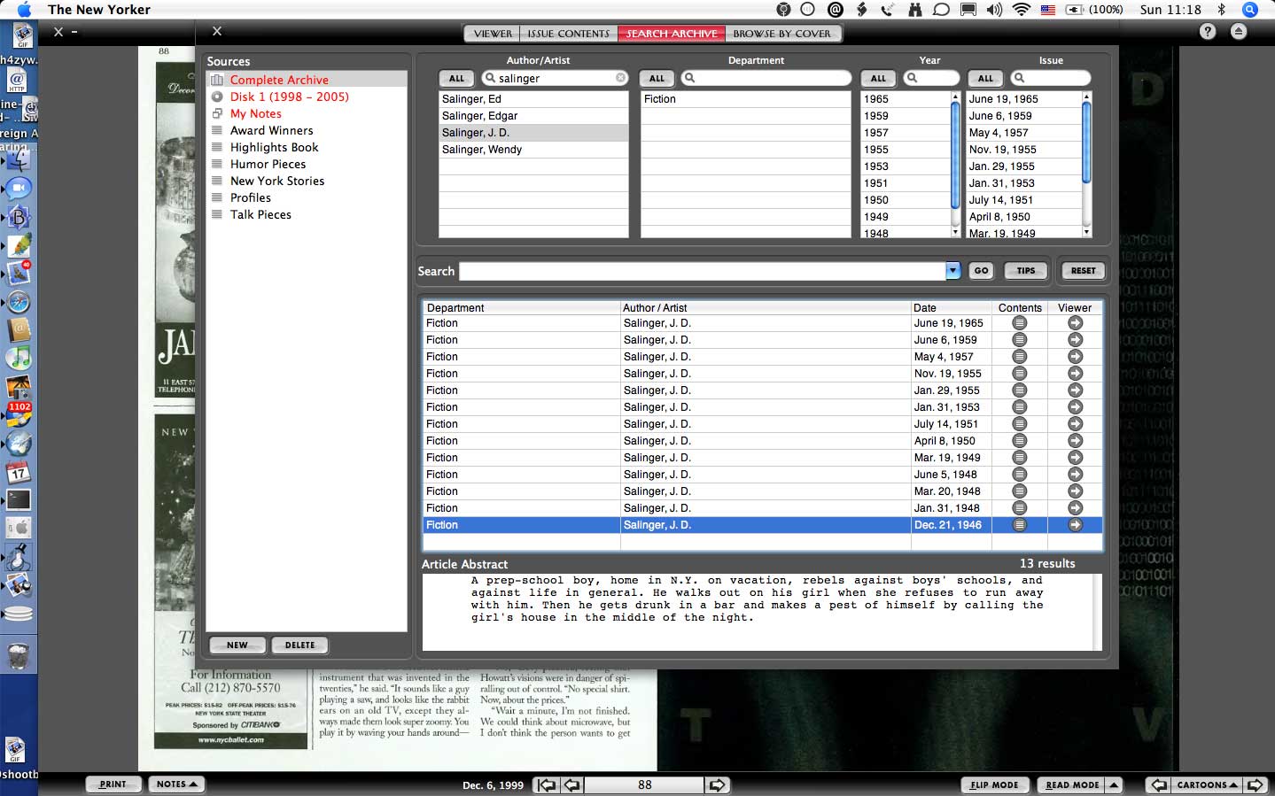
Task: Open contents for Jan. 31, 1953 result
Action: 1019,407
